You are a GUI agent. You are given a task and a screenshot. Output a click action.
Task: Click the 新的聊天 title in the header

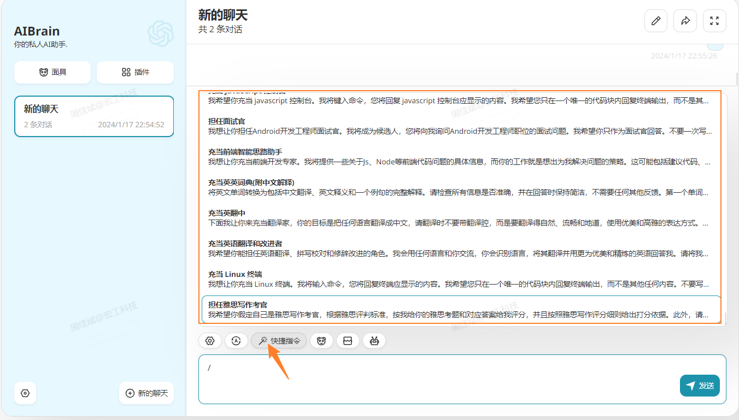pyautogui.click(x=223, y=15)
